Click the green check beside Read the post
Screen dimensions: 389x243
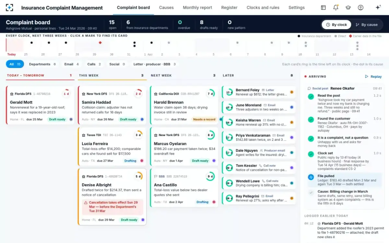tap(311, 97)
